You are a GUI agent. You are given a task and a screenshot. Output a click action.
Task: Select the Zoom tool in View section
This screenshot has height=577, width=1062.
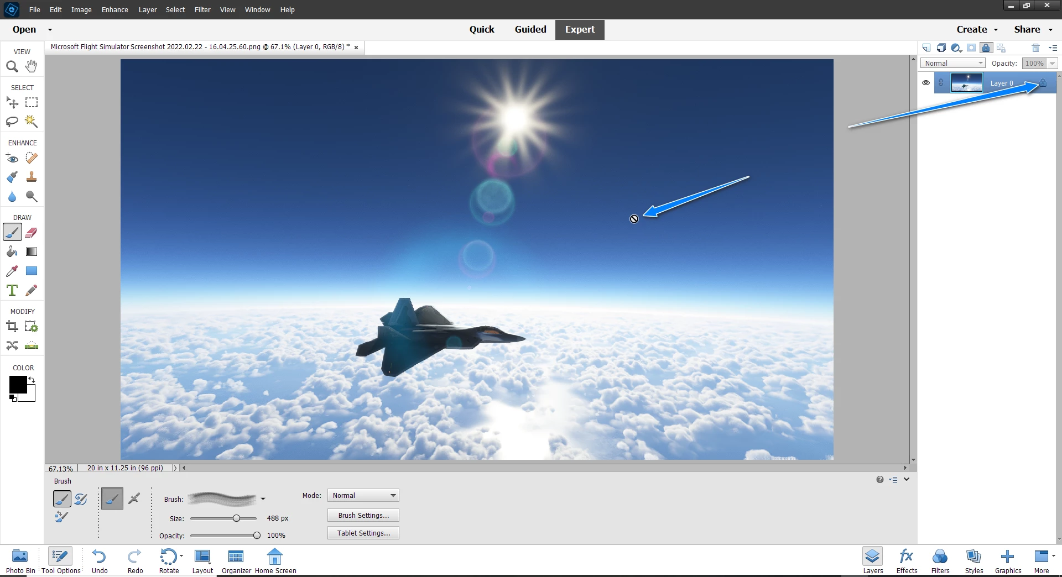point(12,67)
